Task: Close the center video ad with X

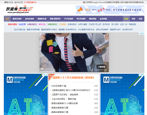Action: pyautogui.click(x=143, y=33)
